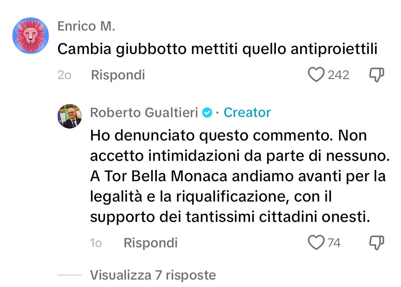Tap the 1o timestamp on Gualtieri's reply
The height and width of the screenshot is (287, 401).
[x=97, y=243]
